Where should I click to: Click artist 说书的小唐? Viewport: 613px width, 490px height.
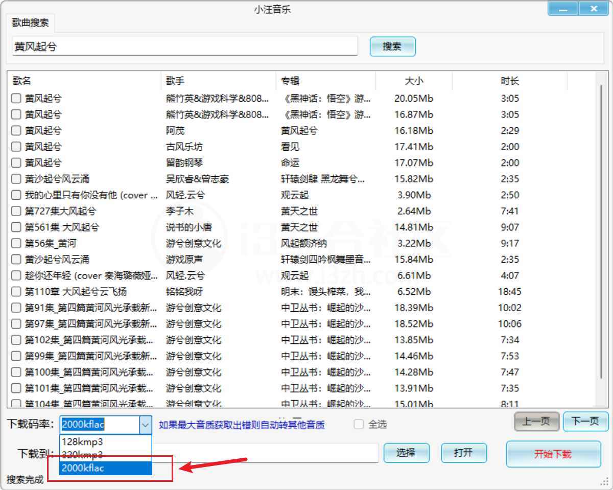click(x=189, y=227)
